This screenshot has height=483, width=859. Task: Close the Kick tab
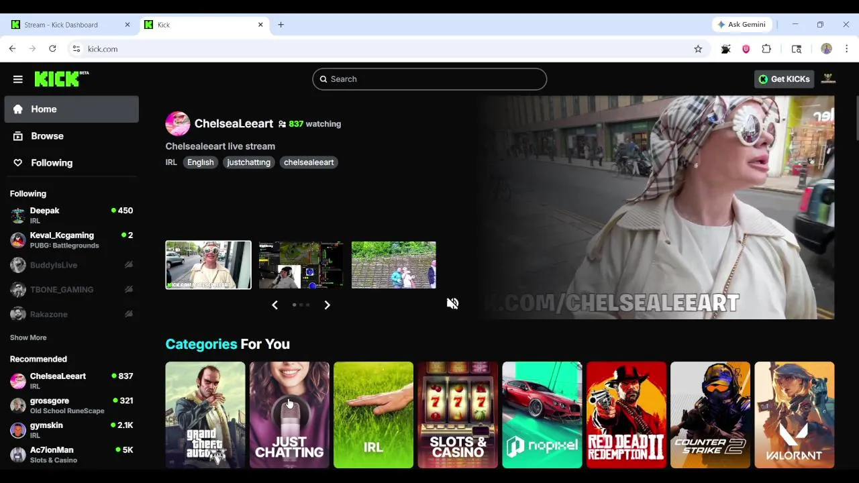(x=260, y=25)
